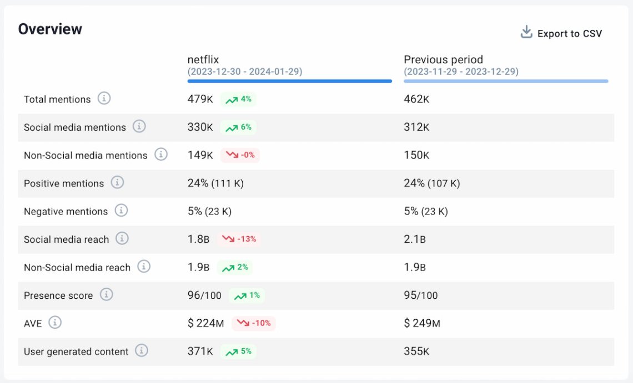The height and width of the screenshot is (383, 633).
Task: Click the 24% (111 K) positive mentions value
Action: click(x=215, y=183)
